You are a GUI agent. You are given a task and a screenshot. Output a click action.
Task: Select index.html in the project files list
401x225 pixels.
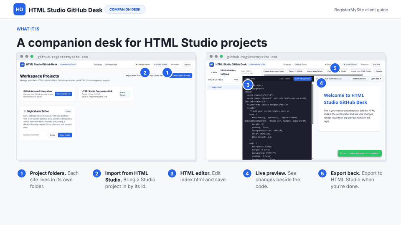[x=224, y=87]
